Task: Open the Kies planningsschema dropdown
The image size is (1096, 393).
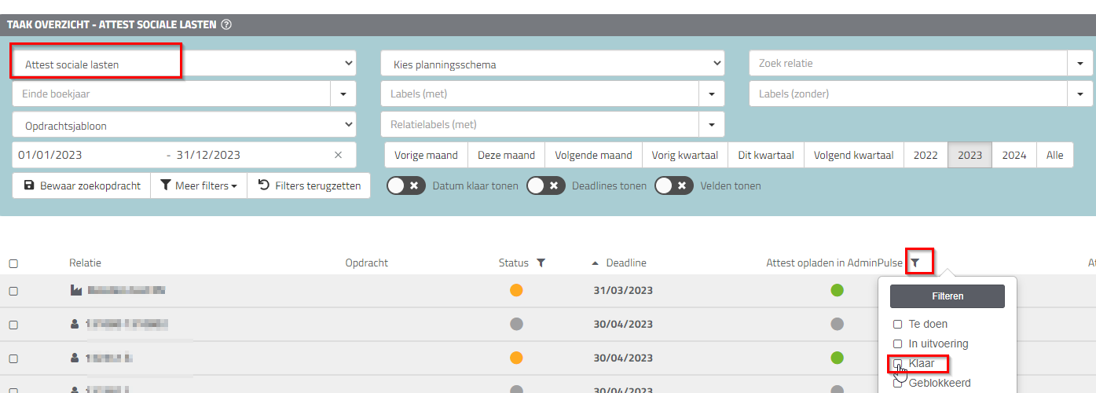Action: click(x=552, y=64)
